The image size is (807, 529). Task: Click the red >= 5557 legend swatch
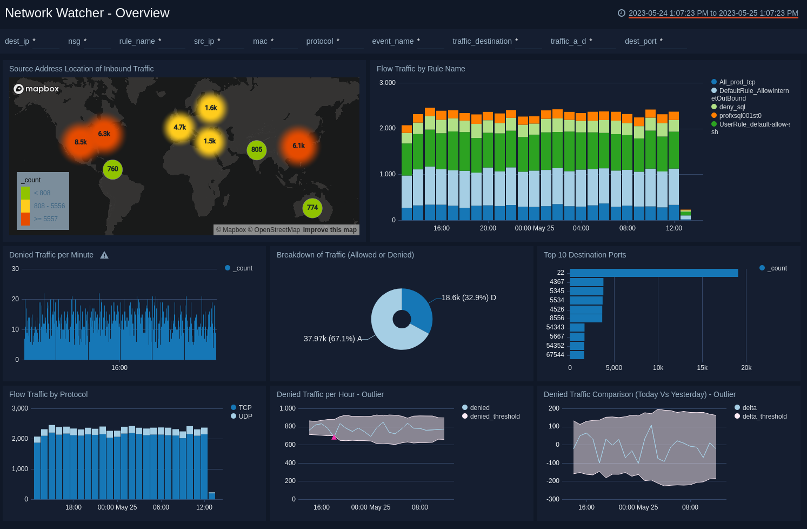point(25,219)
